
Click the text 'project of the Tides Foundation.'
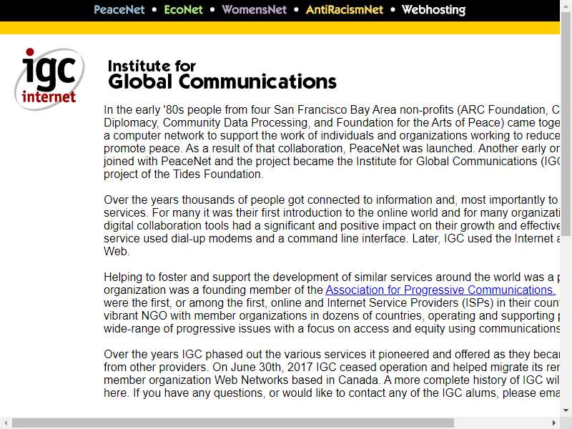click(183, 174)
